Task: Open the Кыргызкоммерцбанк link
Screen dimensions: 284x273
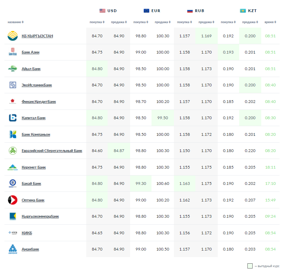Action: pyautogui.click(x=40, y=217)
